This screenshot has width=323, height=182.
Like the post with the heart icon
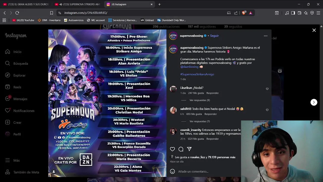(x=172, y=149)
